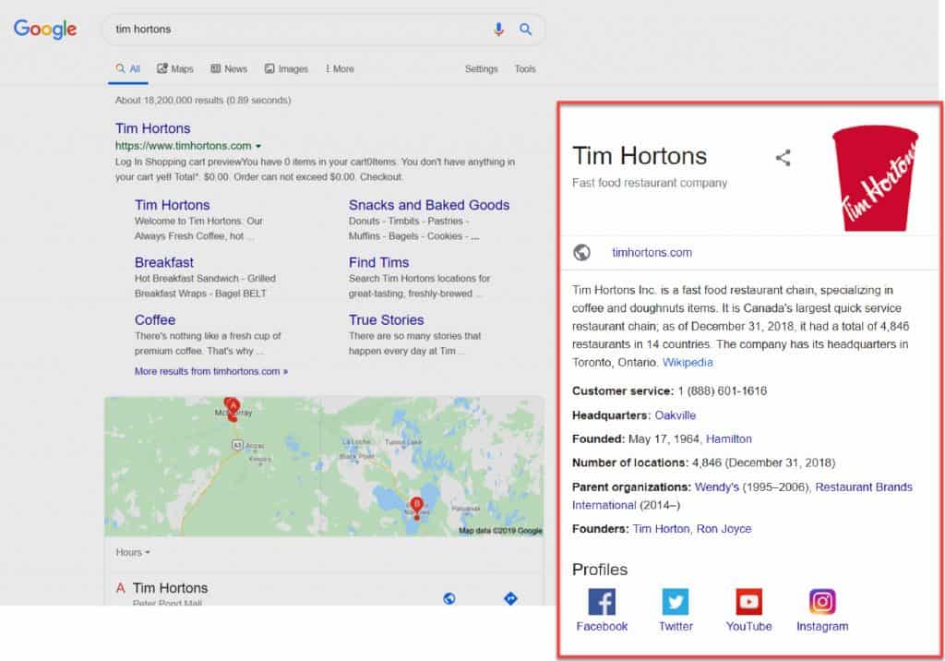Image resolution: width=945 pixels, height=661 pixels.
Task: Click the Profiles section heading
Action: pos(600,570)
